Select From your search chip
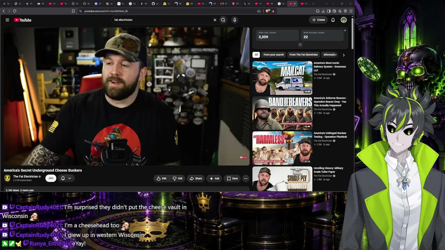The image size is (445, 250). [274, 55]
